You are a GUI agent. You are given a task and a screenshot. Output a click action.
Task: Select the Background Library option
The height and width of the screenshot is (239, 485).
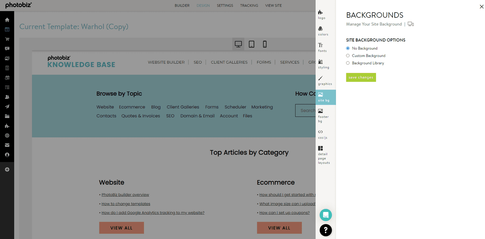(348, 63)
